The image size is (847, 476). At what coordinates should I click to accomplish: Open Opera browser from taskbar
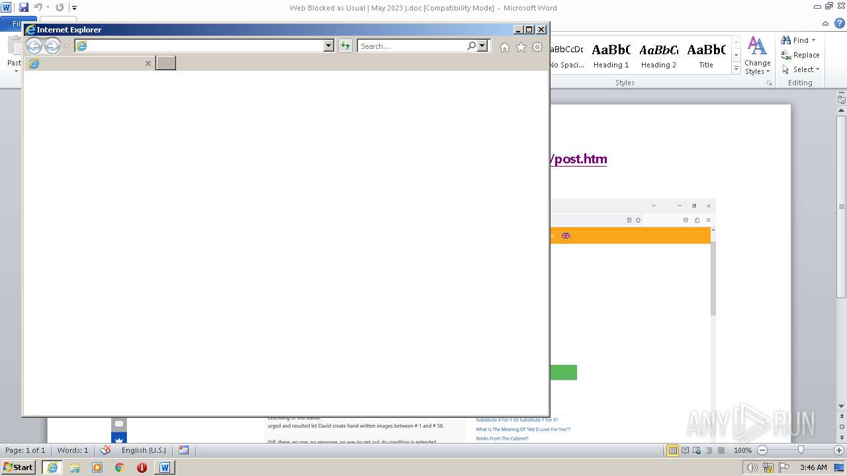click(142, 467)
